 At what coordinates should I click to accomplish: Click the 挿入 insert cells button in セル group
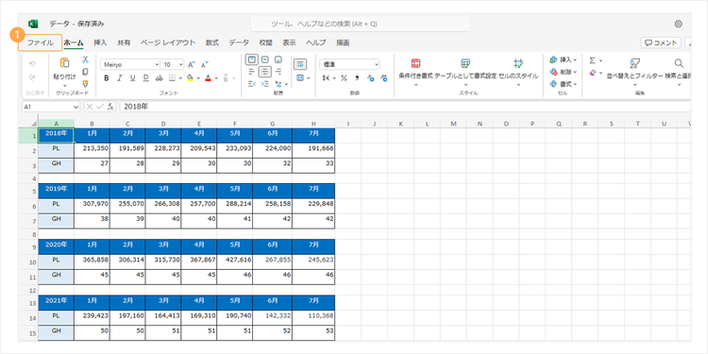coord(564,59)
